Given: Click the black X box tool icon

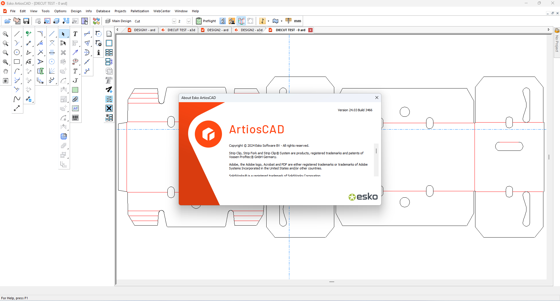Looking at the screenshot, I should [109, 109].
